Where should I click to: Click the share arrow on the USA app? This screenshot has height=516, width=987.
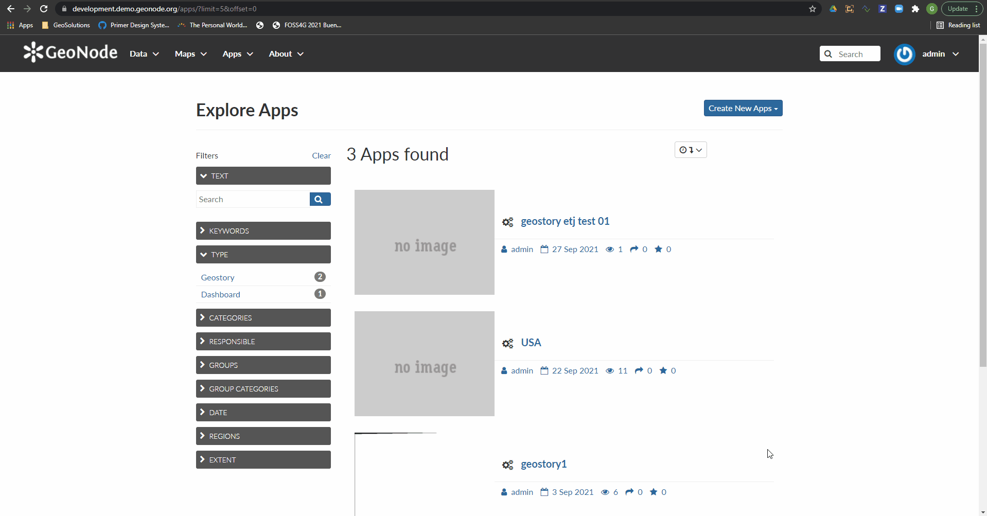tap(639, 370)
